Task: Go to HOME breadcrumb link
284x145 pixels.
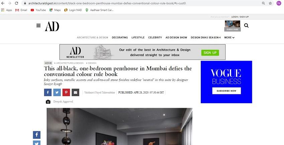Action: click(48, 63)
